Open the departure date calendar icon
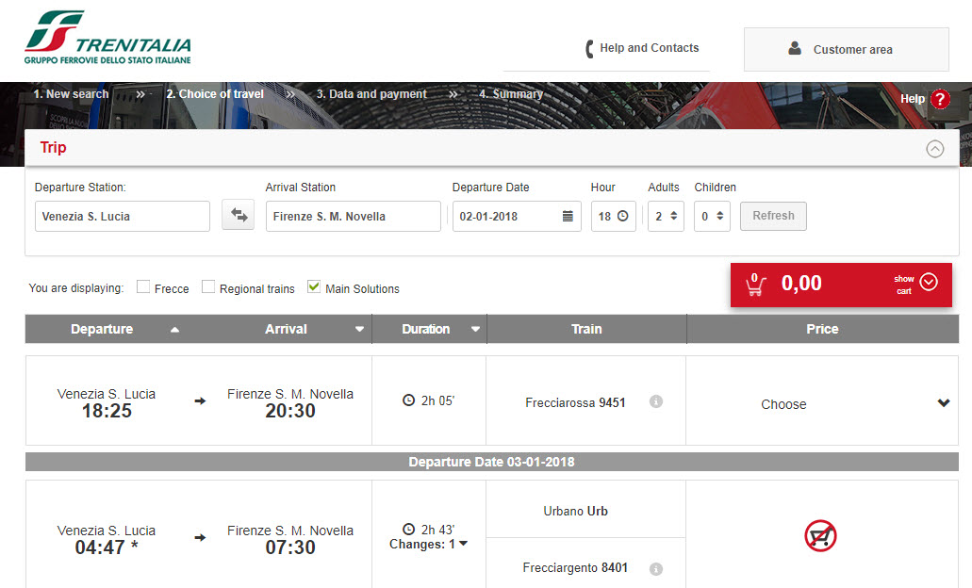Screen dimensions: 972x588 click(568, 216)
